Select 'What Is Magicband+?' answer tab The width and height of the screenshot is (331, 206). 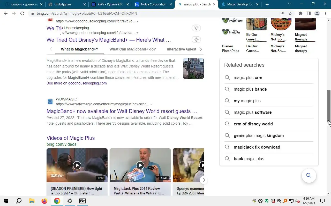79,49
